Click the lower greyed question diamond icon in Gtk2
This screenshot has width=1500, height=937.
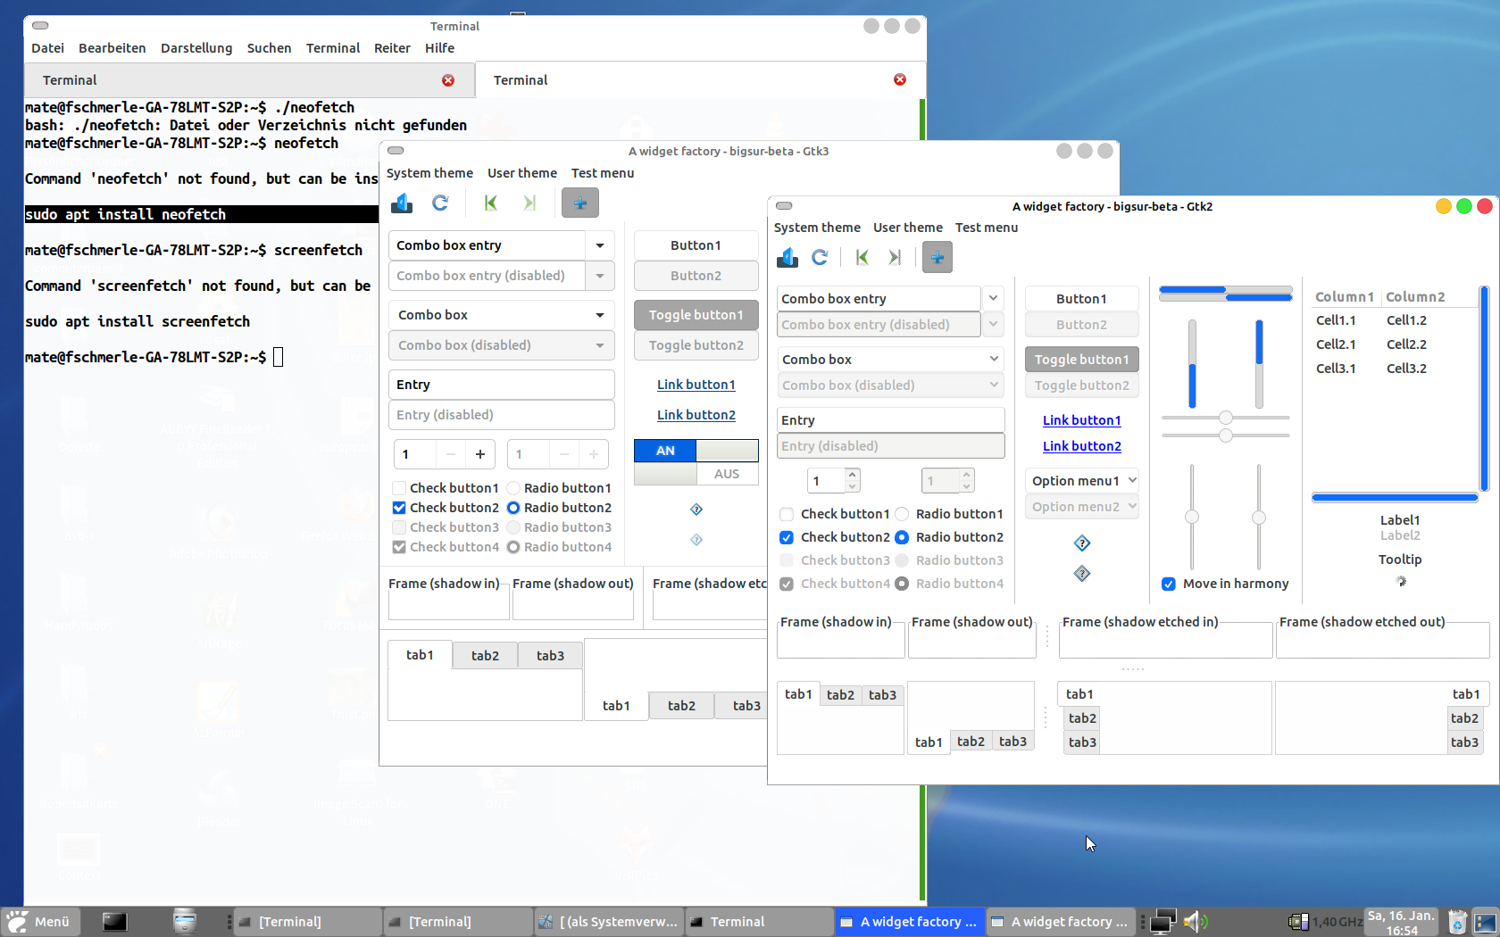coord(1082,574)
